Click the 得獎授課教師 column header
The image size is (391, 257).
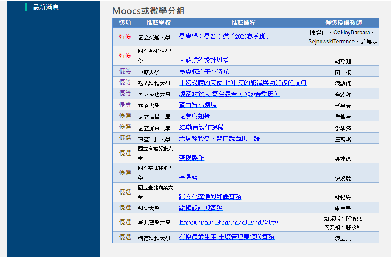[343, 23]
